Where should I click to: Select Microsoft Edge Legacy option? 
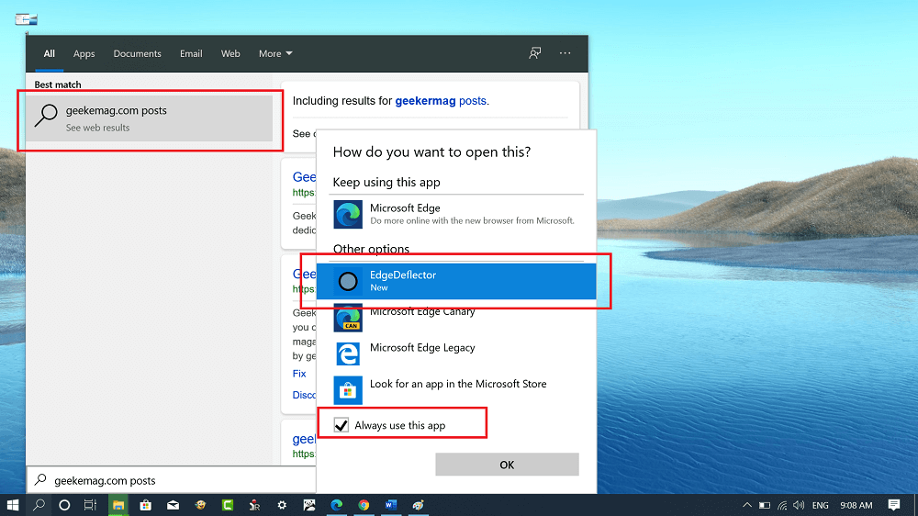[x=456, y=354]
